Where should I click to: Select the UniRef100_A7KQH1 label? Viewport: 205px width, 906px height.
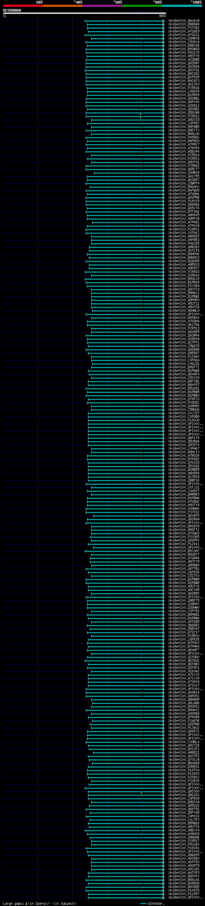click(x=184, y=194)
